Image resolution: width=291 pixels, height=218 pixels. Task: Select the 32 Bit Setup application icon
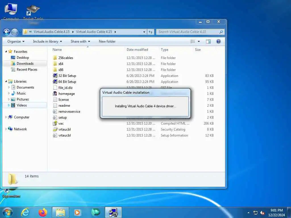55,76
